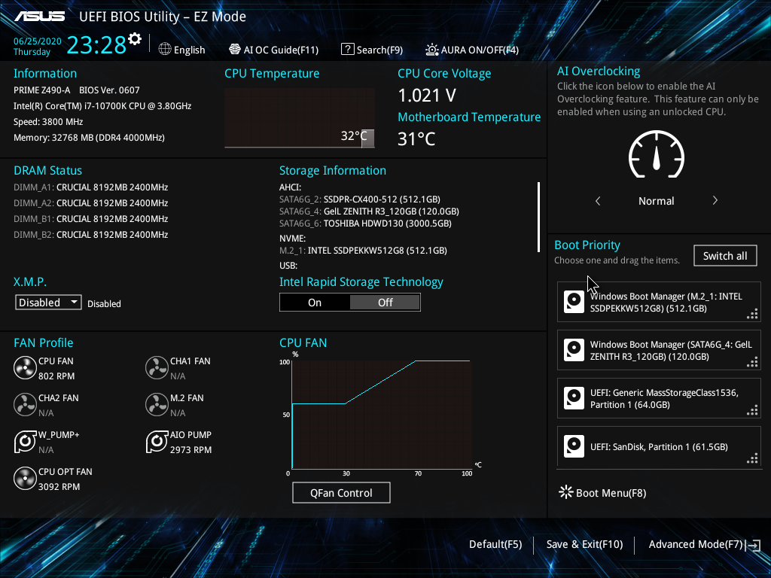Click the M.2 FAN icon

click(157, 404)
